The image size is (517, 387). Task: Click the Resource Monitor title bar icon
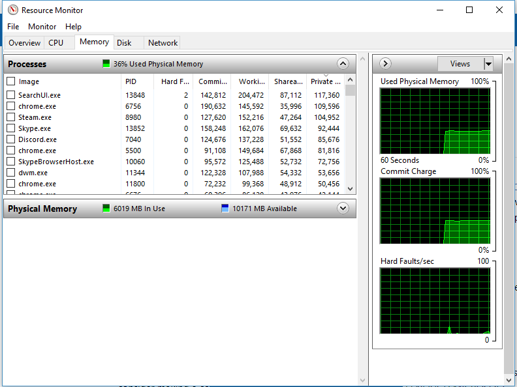pos(13,10)
